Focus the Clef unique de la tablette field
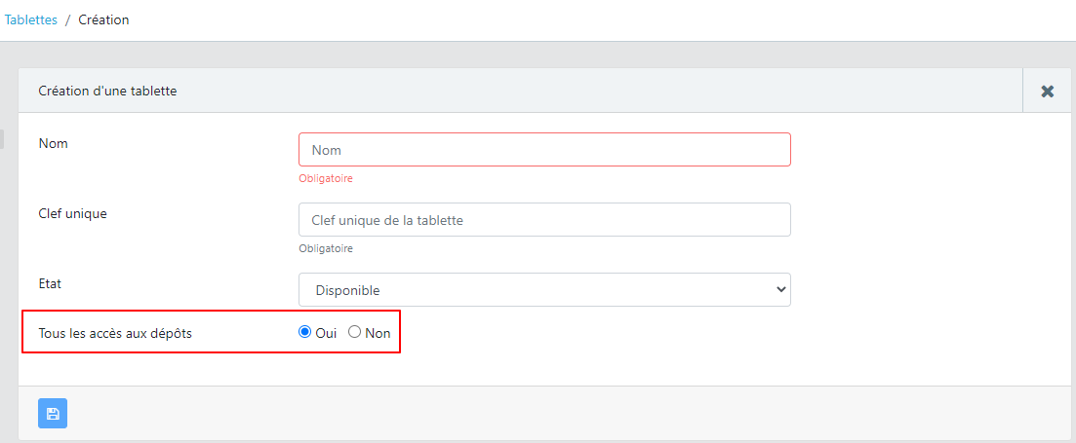Image resolution: width=1076 pixels, height=443 pixels. (545, 220)
